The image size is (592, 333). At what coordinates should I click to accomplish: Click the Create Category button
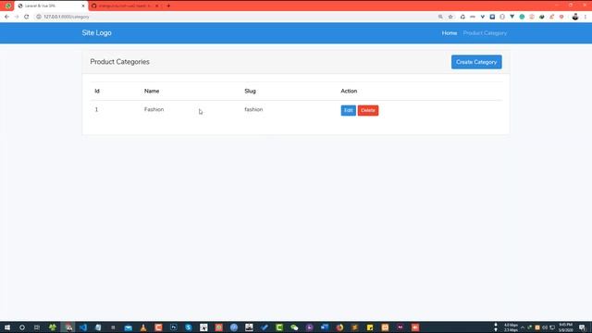476,62
